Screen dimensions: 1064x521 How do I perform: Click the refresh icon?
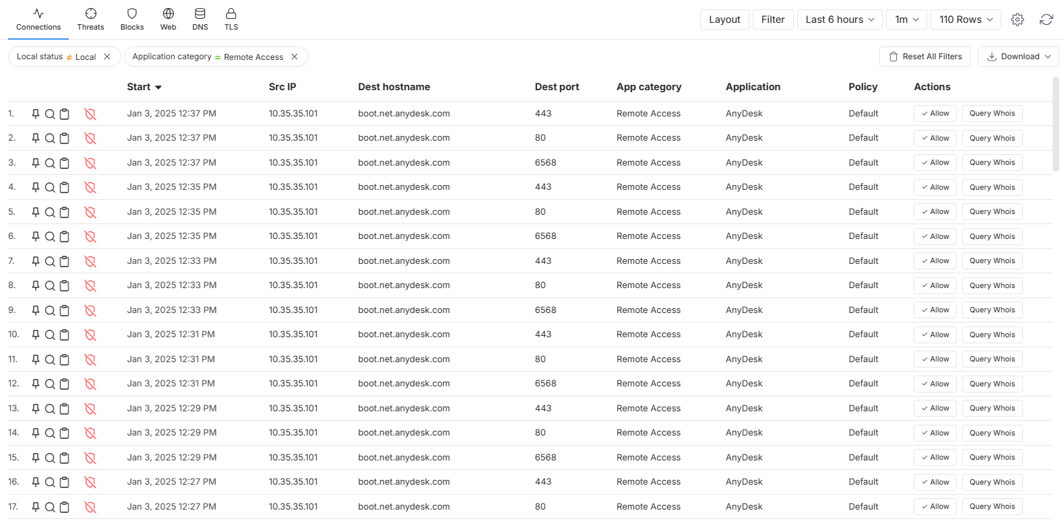(x=1046, y=20)
